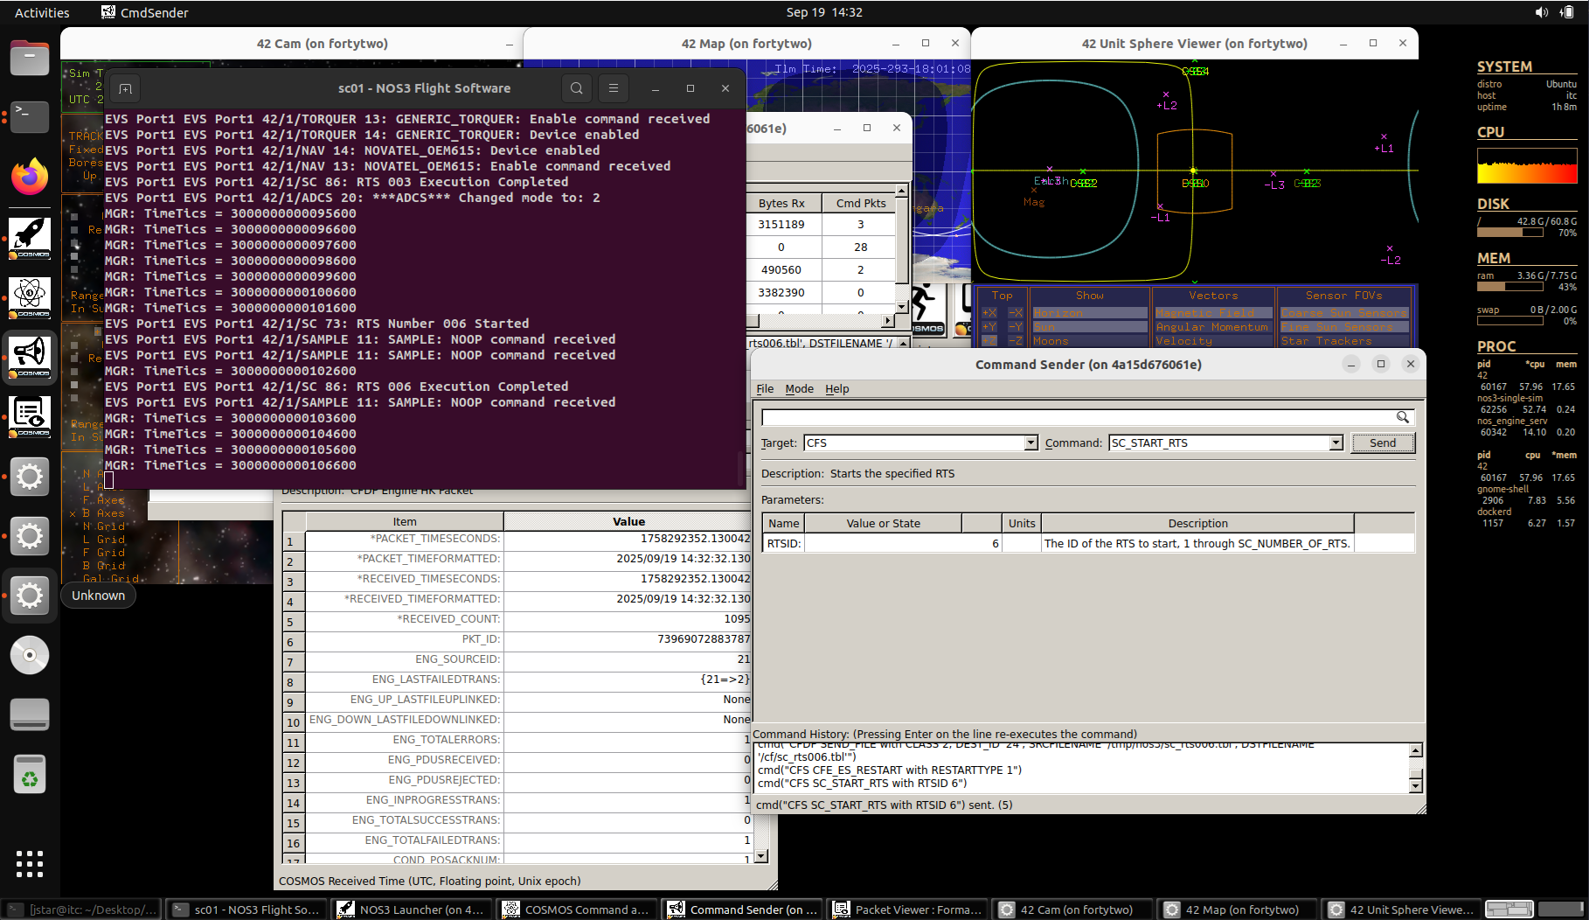The width and height of the screenshot is (1589, 920).
Task: Toggle the Angular Momentum vector
Action: 1213,327
